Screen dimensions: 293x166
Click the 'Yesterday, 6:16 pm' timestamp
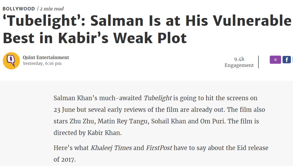coord(42,63)
